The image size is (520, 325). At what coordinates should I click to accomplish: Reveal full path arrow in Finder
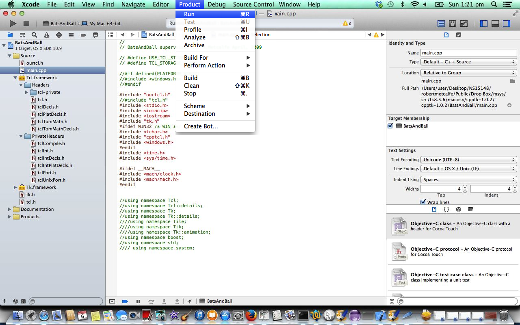(x=509, y=106)
